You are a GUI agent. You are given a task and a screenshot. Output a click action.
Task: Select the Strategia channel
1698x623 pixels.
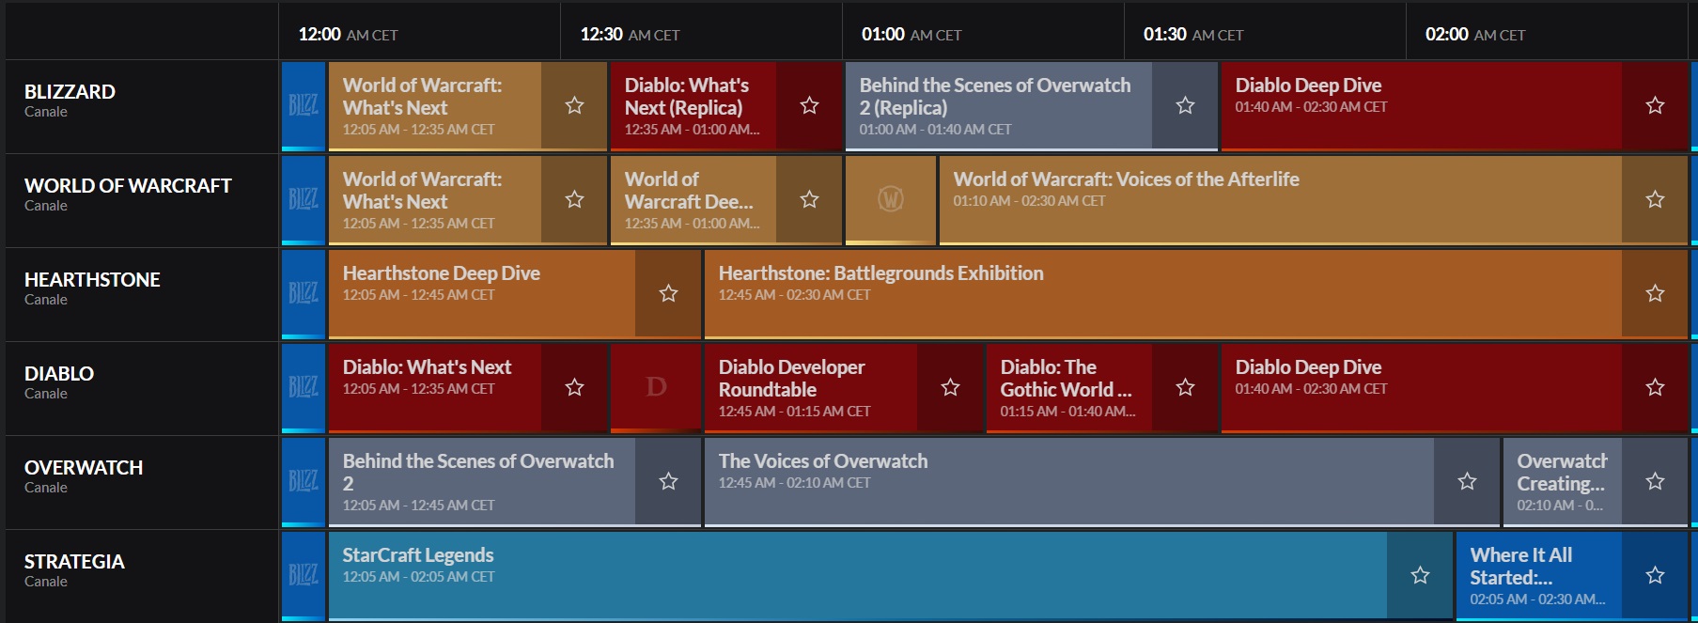[x=142, y=576]
